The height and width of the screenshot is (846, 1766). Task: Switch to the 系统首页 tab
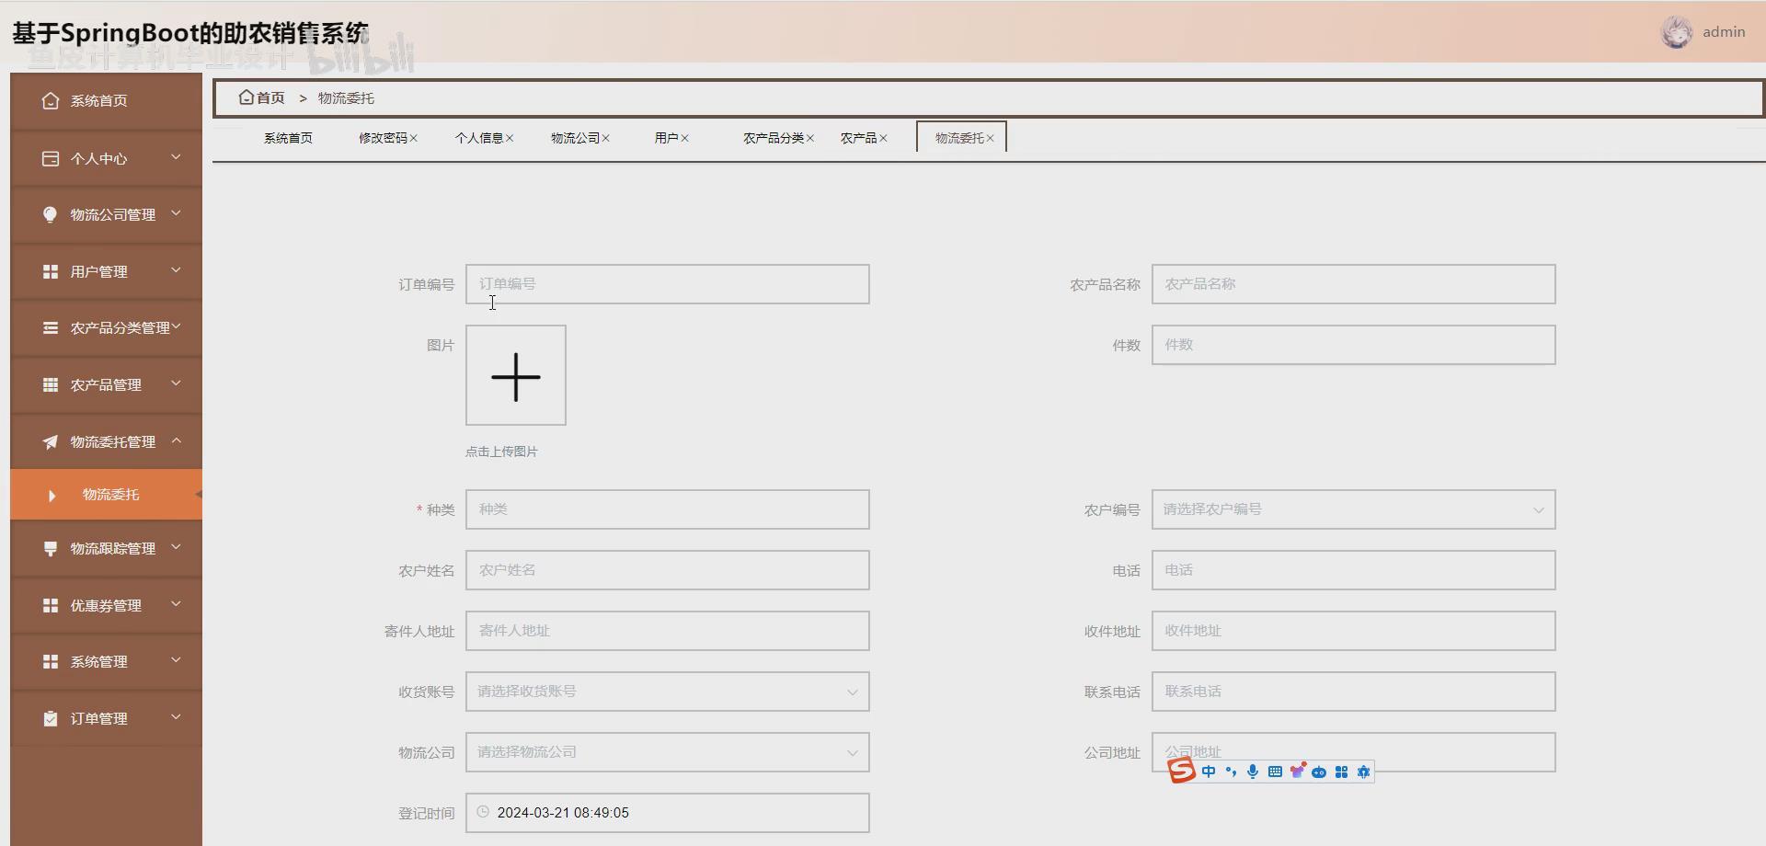288,137
